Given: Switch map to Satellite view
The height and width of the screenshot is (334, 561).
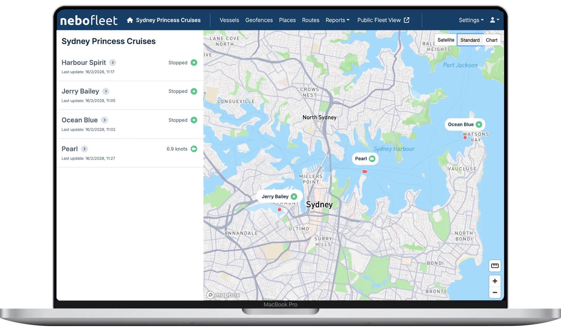Looking at the screenshot, I should tap(446, 40).
